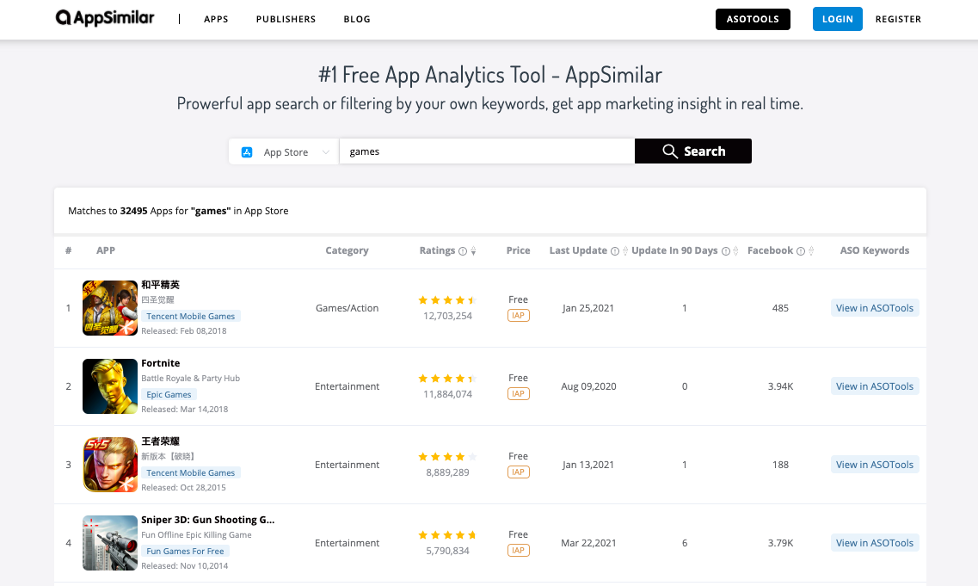Open the 和平精英 app icon
The height and width of the screenshot is (586, 978).
110,308
